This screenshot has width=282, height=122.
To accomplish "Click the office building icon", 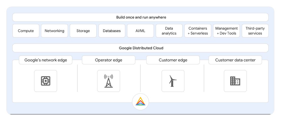I will (235, 81).
